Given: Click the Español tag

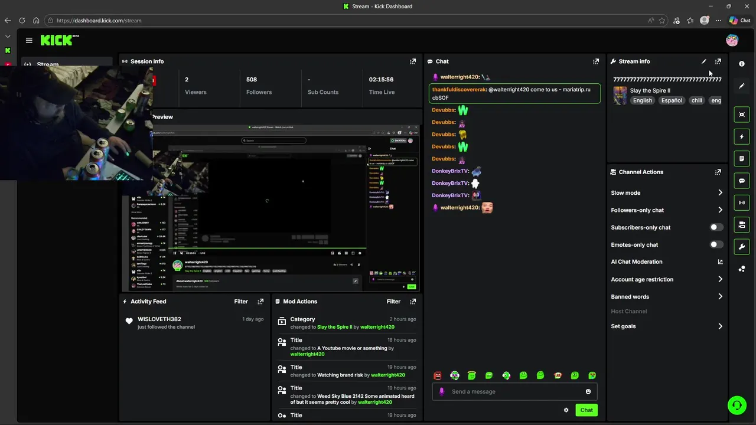Looking at the screenshot, I should point(672,100).
